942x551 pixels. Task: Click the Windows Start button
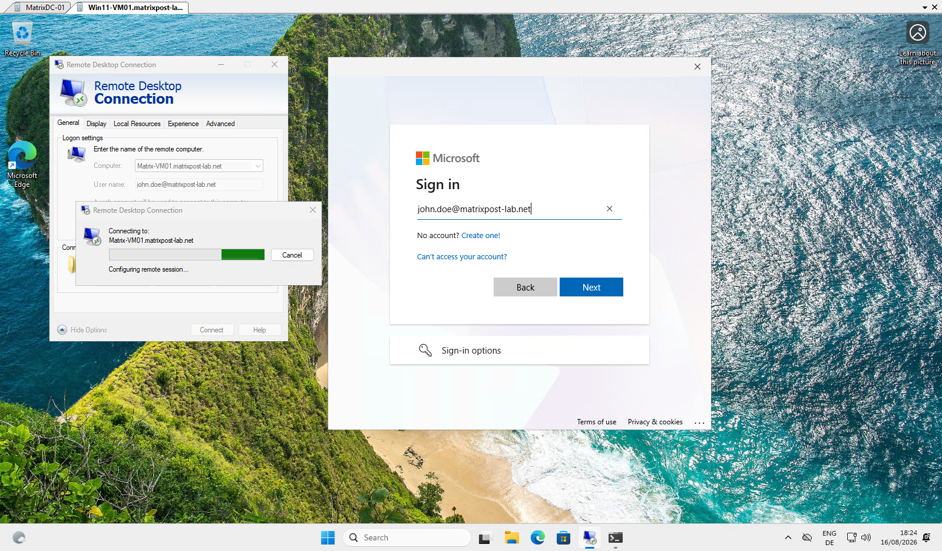tap(328, 537)
